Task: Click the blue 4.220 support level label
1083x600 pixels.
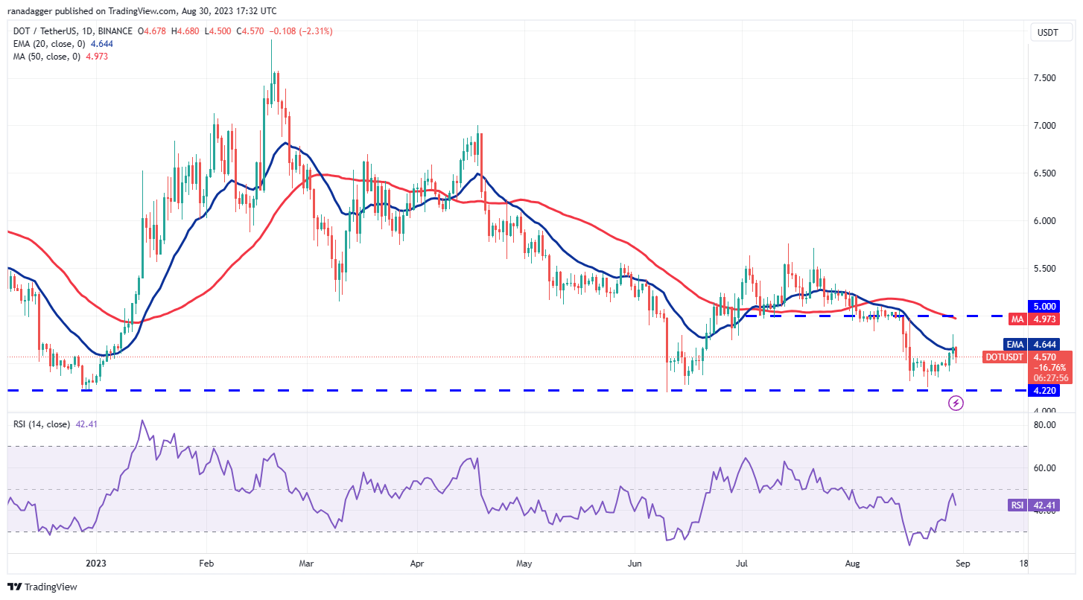Action: pos(1043,391)
